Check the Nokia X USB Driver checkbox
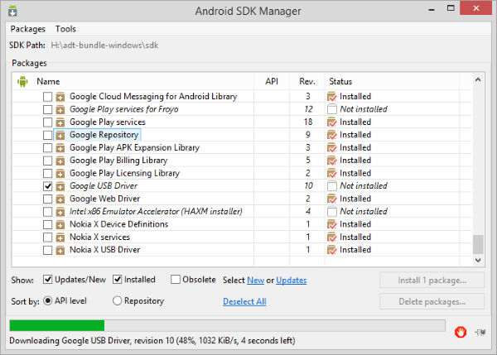 pyautogui.click(x=47, y=250)
